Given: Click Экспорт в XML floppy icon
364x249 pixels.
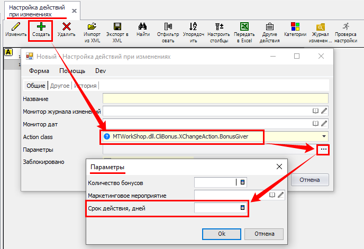Looking at the screenshot, I should coord(117,26).
